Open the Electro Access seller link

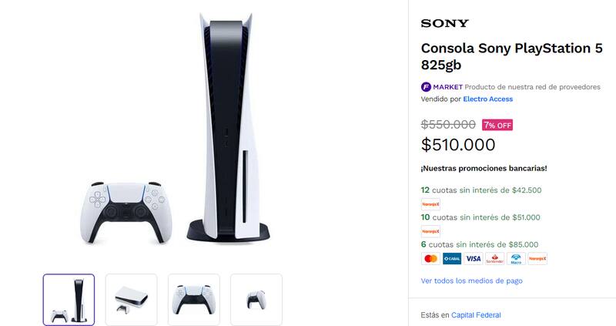point(487,99)
